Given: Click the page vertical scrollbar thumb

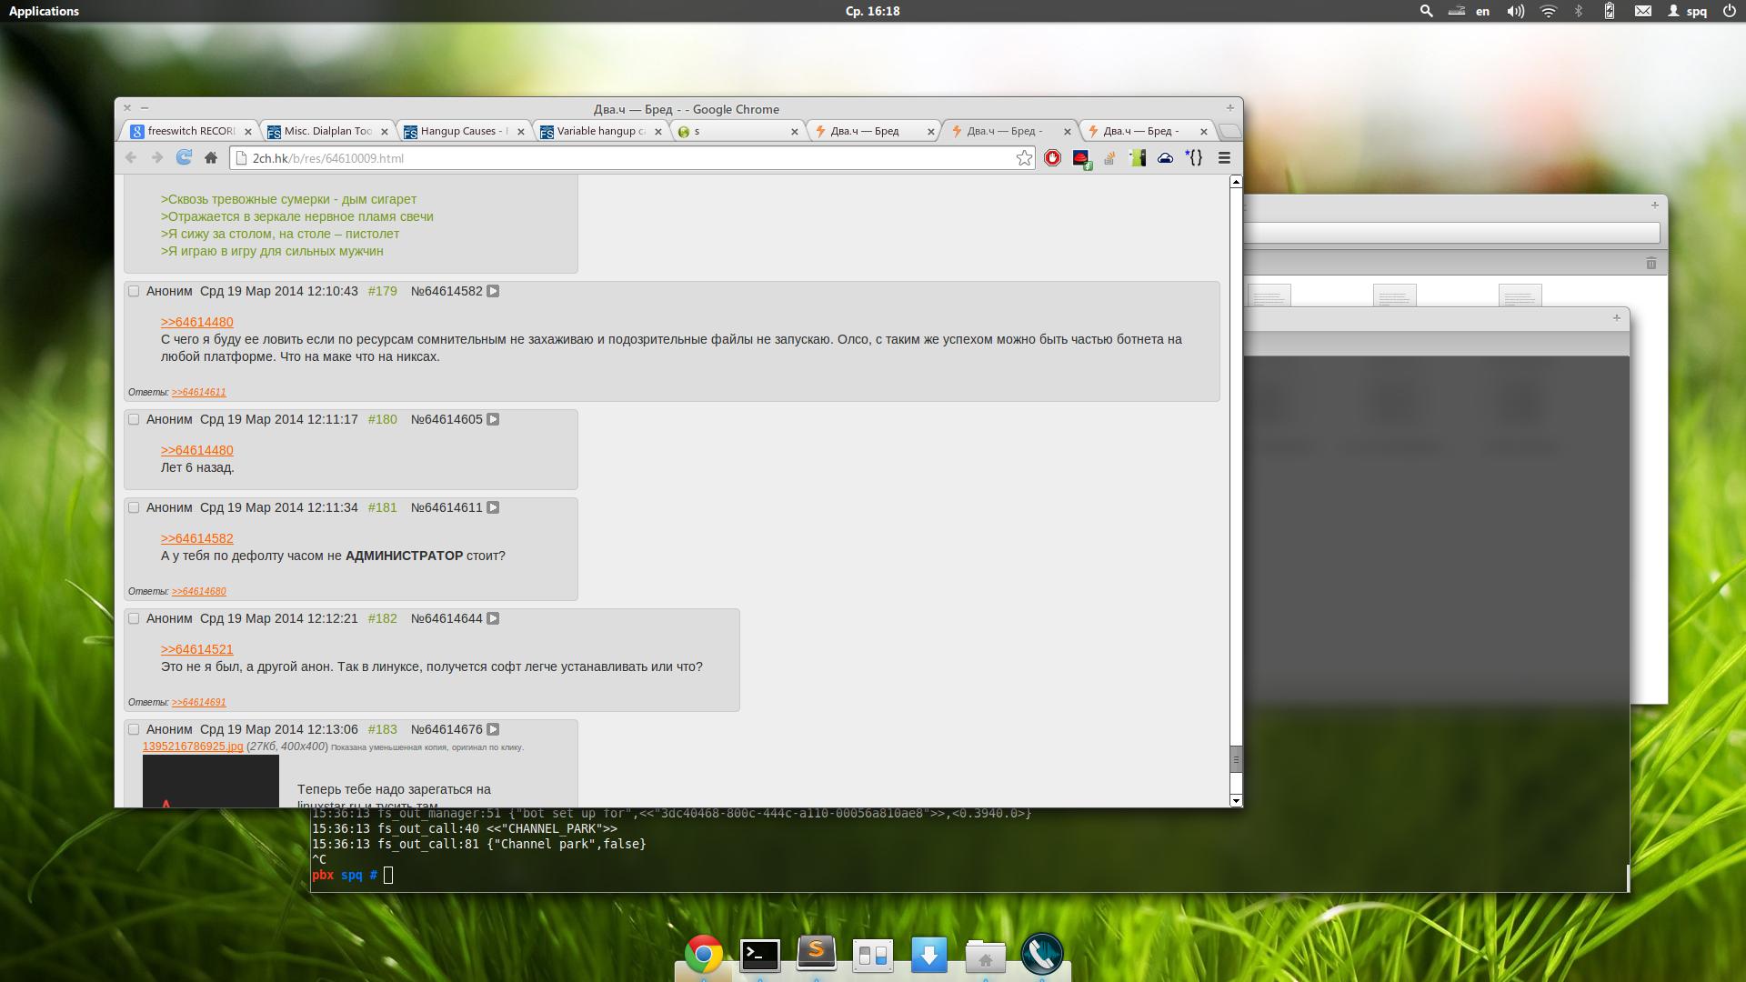Looking at the screenshot, I should [1235, 758].
